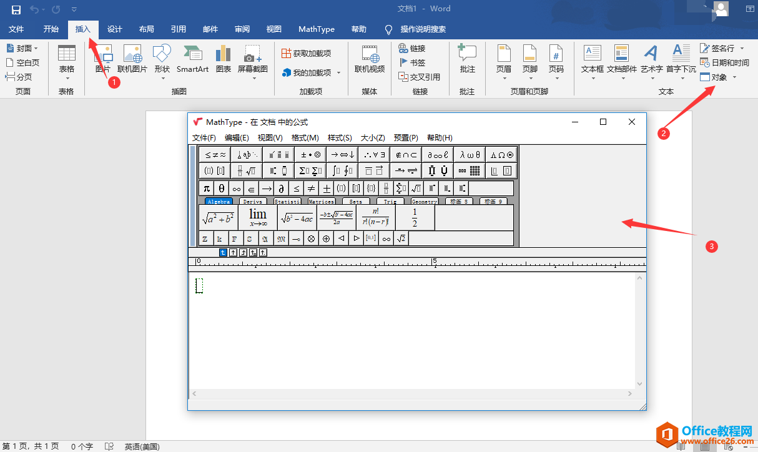758x452 pixels.
Task: Insert the pi symbol in MathType
Action: [x=207, y=189]
